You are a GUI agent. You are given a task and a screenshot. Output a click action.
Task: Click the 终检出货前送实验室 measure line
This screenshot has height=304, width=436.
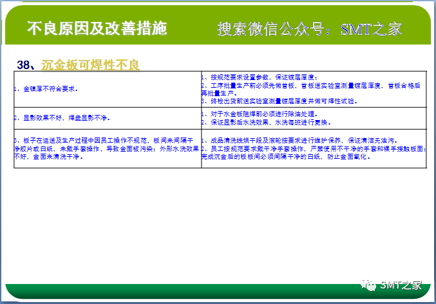click(280, 101)
